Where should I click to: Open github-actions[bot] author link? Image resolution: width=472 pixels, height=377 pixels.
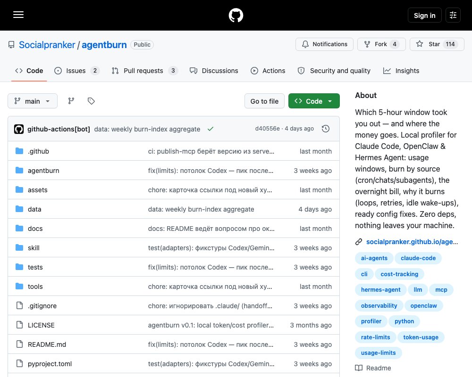pyautogui.click(x=59, y=129)
